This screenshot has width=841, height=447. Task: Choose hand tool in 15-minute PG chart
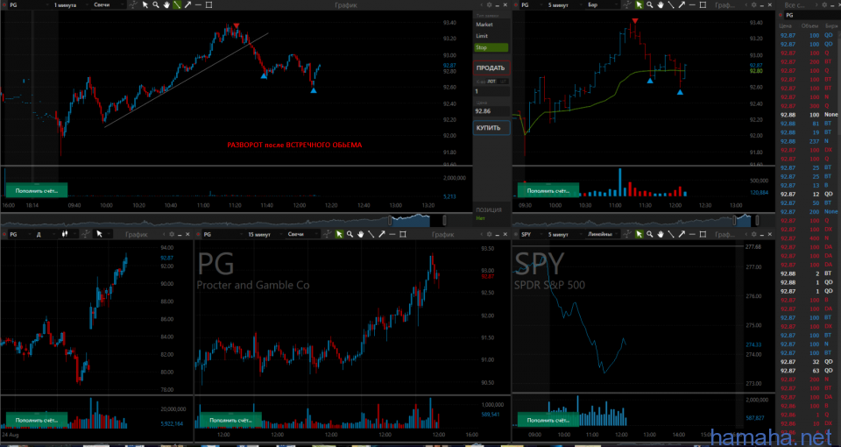point(360,234)
